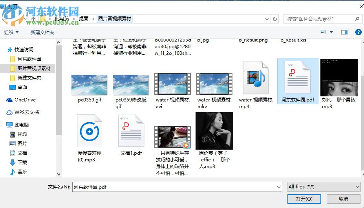Open 音乐 folder in sidebar
Image resolution: width=364 pixels, height=208 pixels.
[x=22, y=172]
